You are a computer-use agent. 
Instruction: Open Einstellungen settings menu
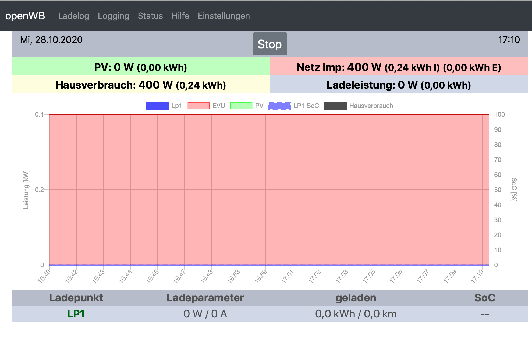(x=224, y=16)
